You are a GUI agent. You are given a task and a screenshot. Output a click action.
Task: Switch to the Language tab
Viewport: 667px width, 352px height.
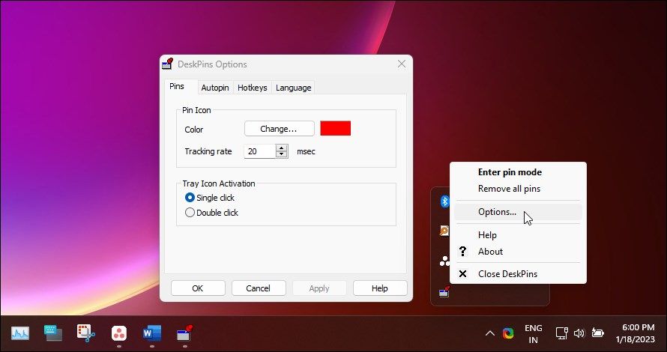coord(294,88)
